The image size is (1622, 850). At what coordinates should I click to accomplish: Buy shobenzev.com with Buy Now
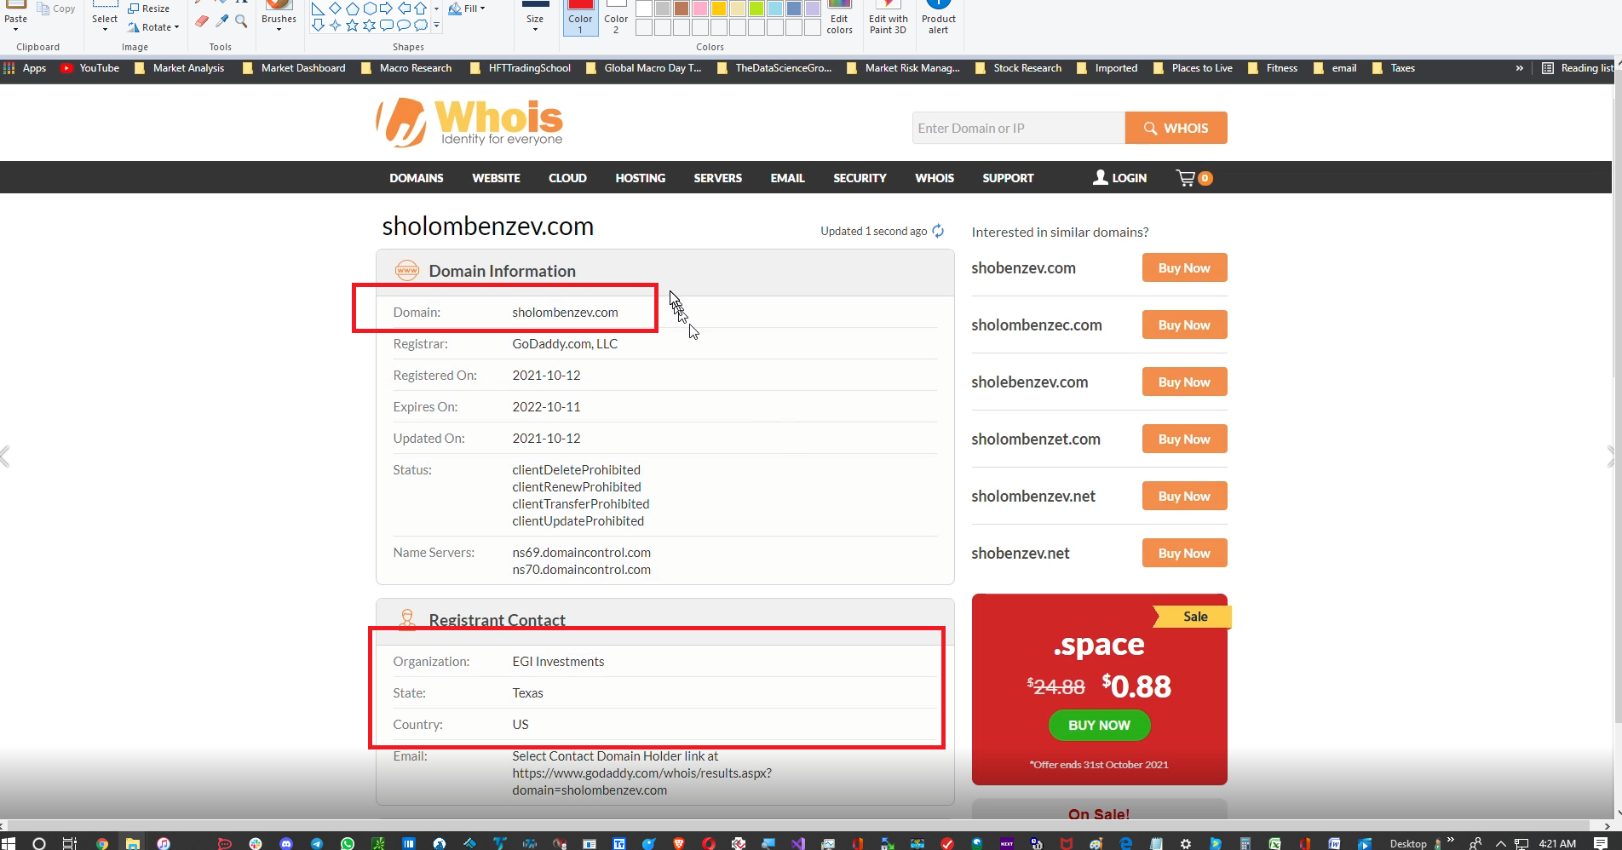(1184, 267)
